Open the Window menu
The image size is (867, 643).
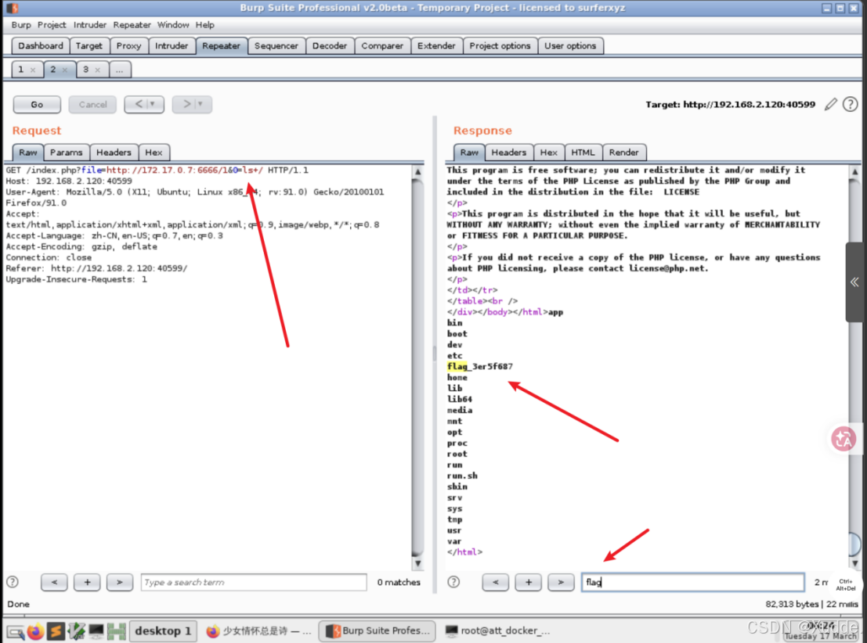[x=173, y=25]
